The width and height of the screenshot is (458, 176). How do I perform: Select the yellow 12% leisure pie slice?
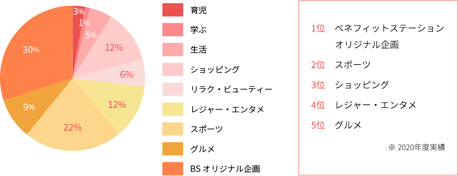[x=117, y=104]
